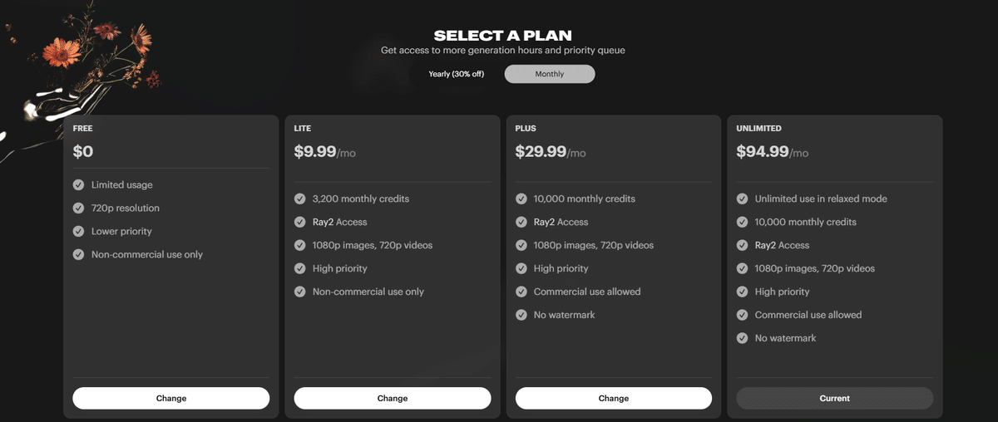The width and height of the screenshot is (998, 422).
Task: Click Ray2 Access text in Lite plan
Action: click(x=339, y=223)
